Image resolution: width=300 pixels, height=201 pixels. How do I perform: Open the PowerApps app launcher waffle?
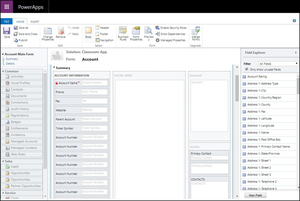[x=6, y=7]
